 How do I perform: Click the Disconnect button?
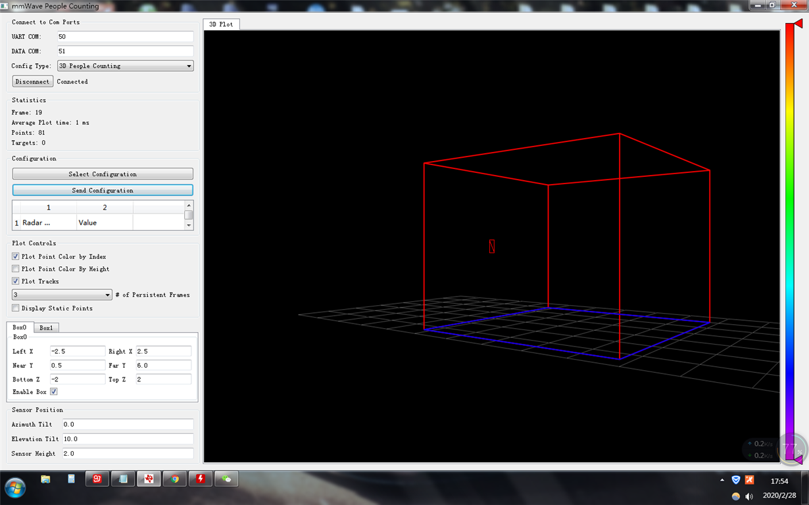tap(33, 82)
